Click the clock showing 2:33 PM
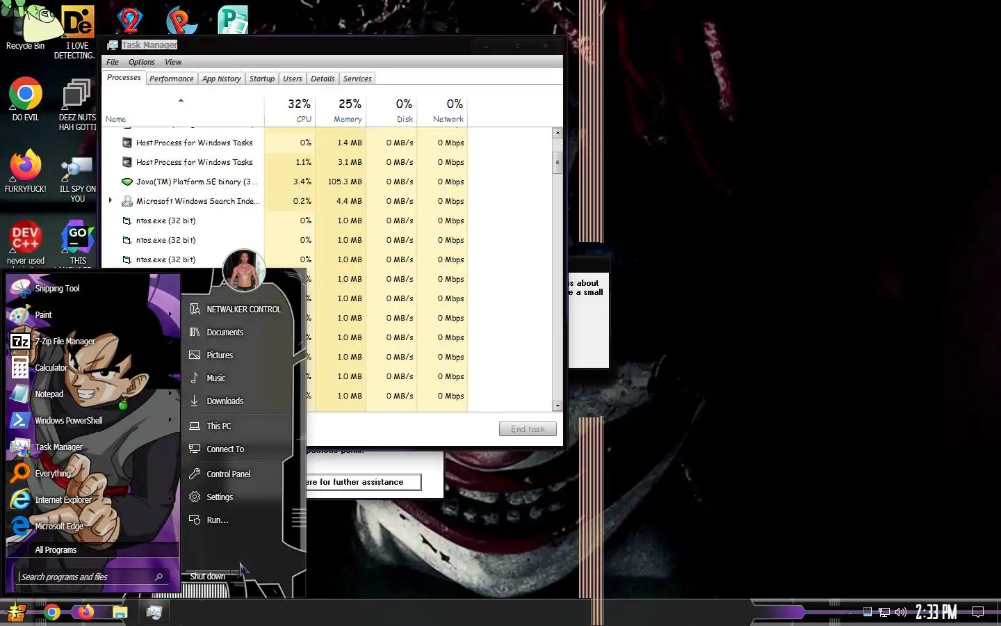The image size is (1001, 626). tap(936, 613)
